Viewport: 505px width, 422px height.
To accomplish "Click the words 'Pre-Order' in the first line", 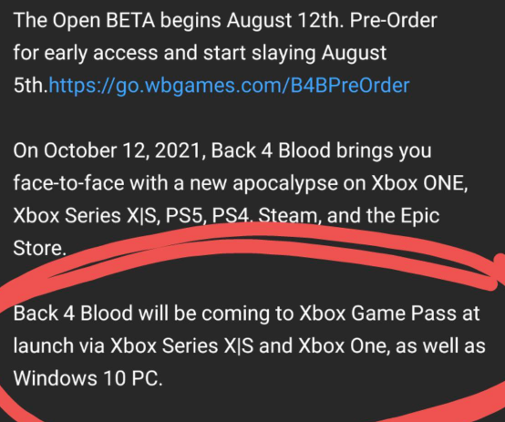I will click(393, 20).
